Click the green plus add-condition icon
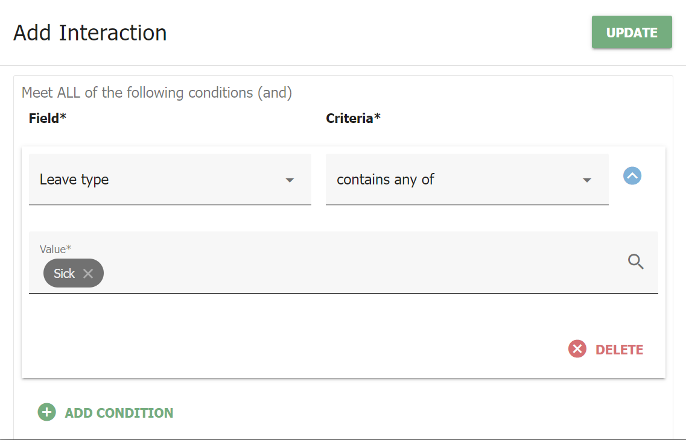686x440 pixels. point(46,412)
